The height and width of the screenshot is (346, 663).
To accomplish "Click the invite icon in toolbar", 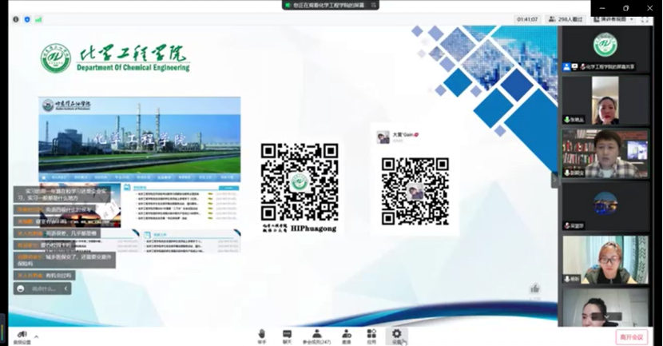I will point(347,334).
